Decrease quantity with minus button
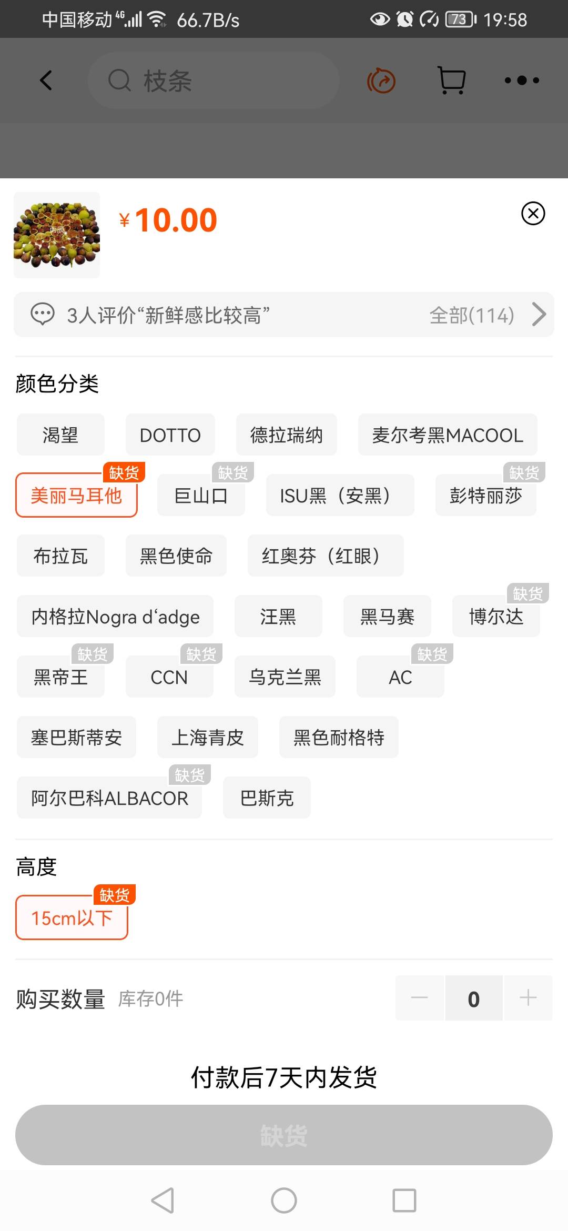Viewport: 568px width, 1231px height. tap(420, 998)
